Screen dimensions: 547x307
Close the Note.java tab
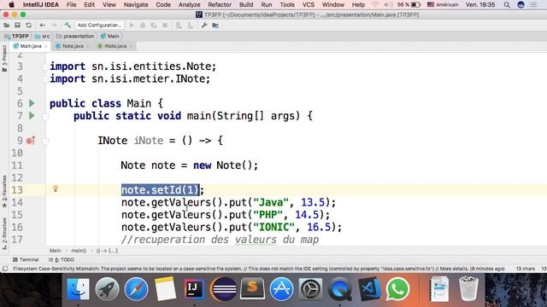(87, 46)
